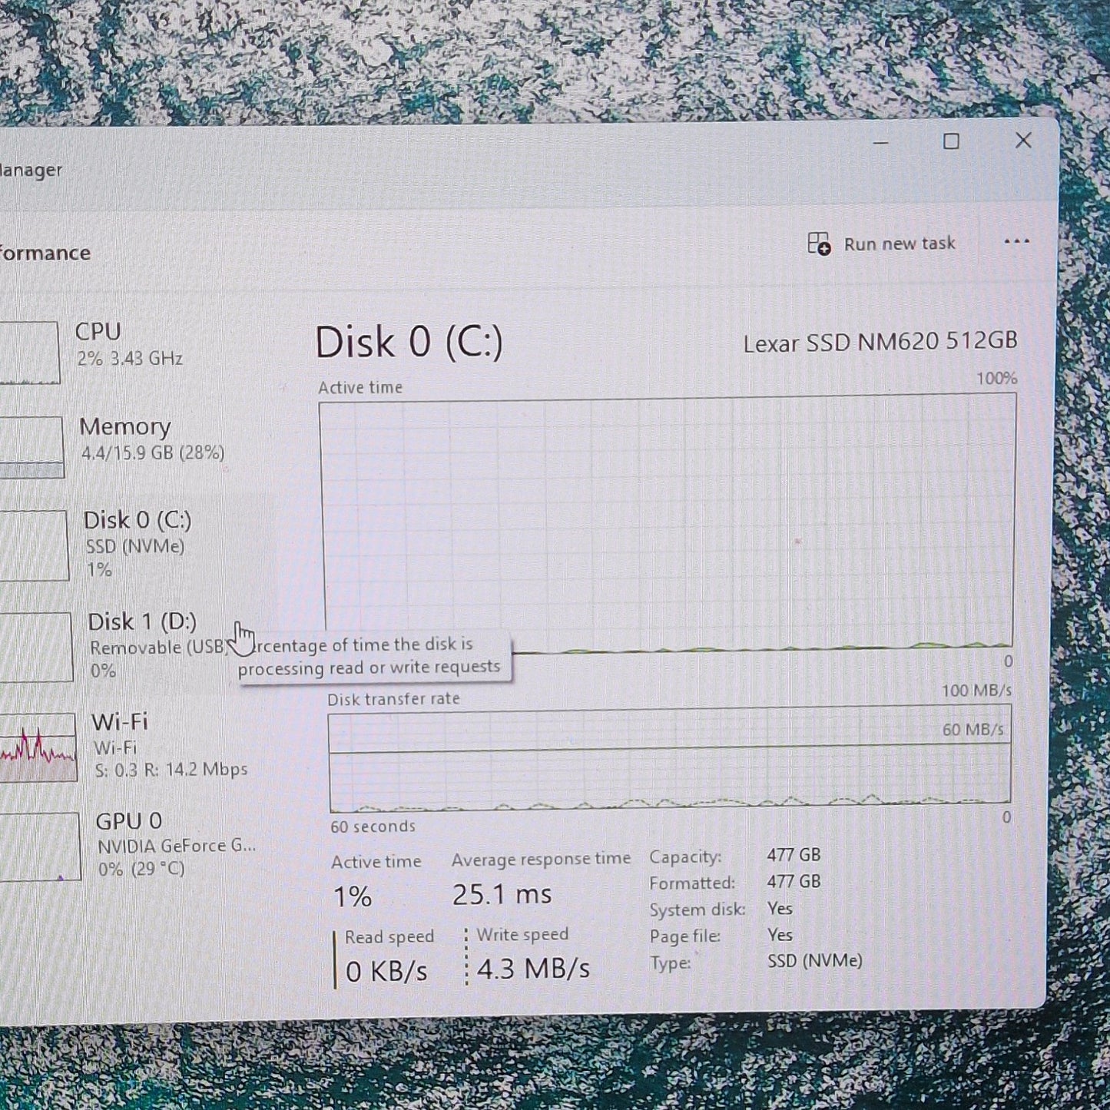Click the Page file Yes value
1110x1110 pixels.
tap(780, 935)
